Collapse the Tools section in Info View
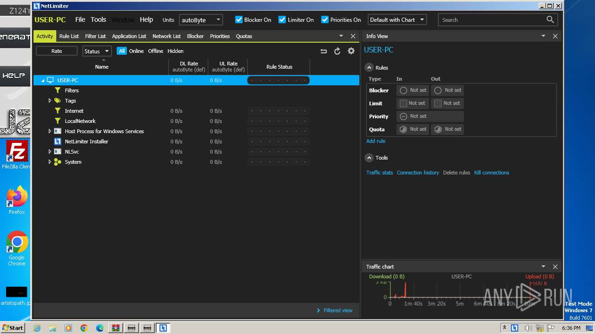 click(369, 158)
